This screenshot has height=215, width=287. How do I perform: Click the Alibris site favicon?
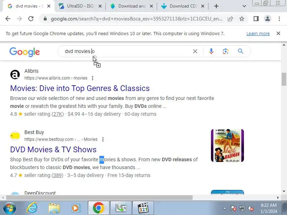[15, 75]
